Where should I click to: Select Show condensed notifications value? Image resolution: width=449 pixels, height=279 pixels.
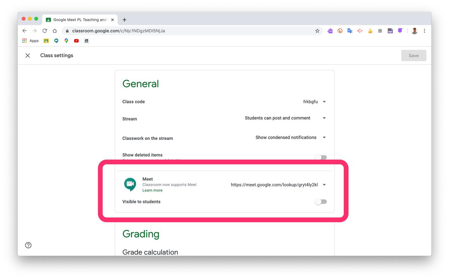[286, 137]
